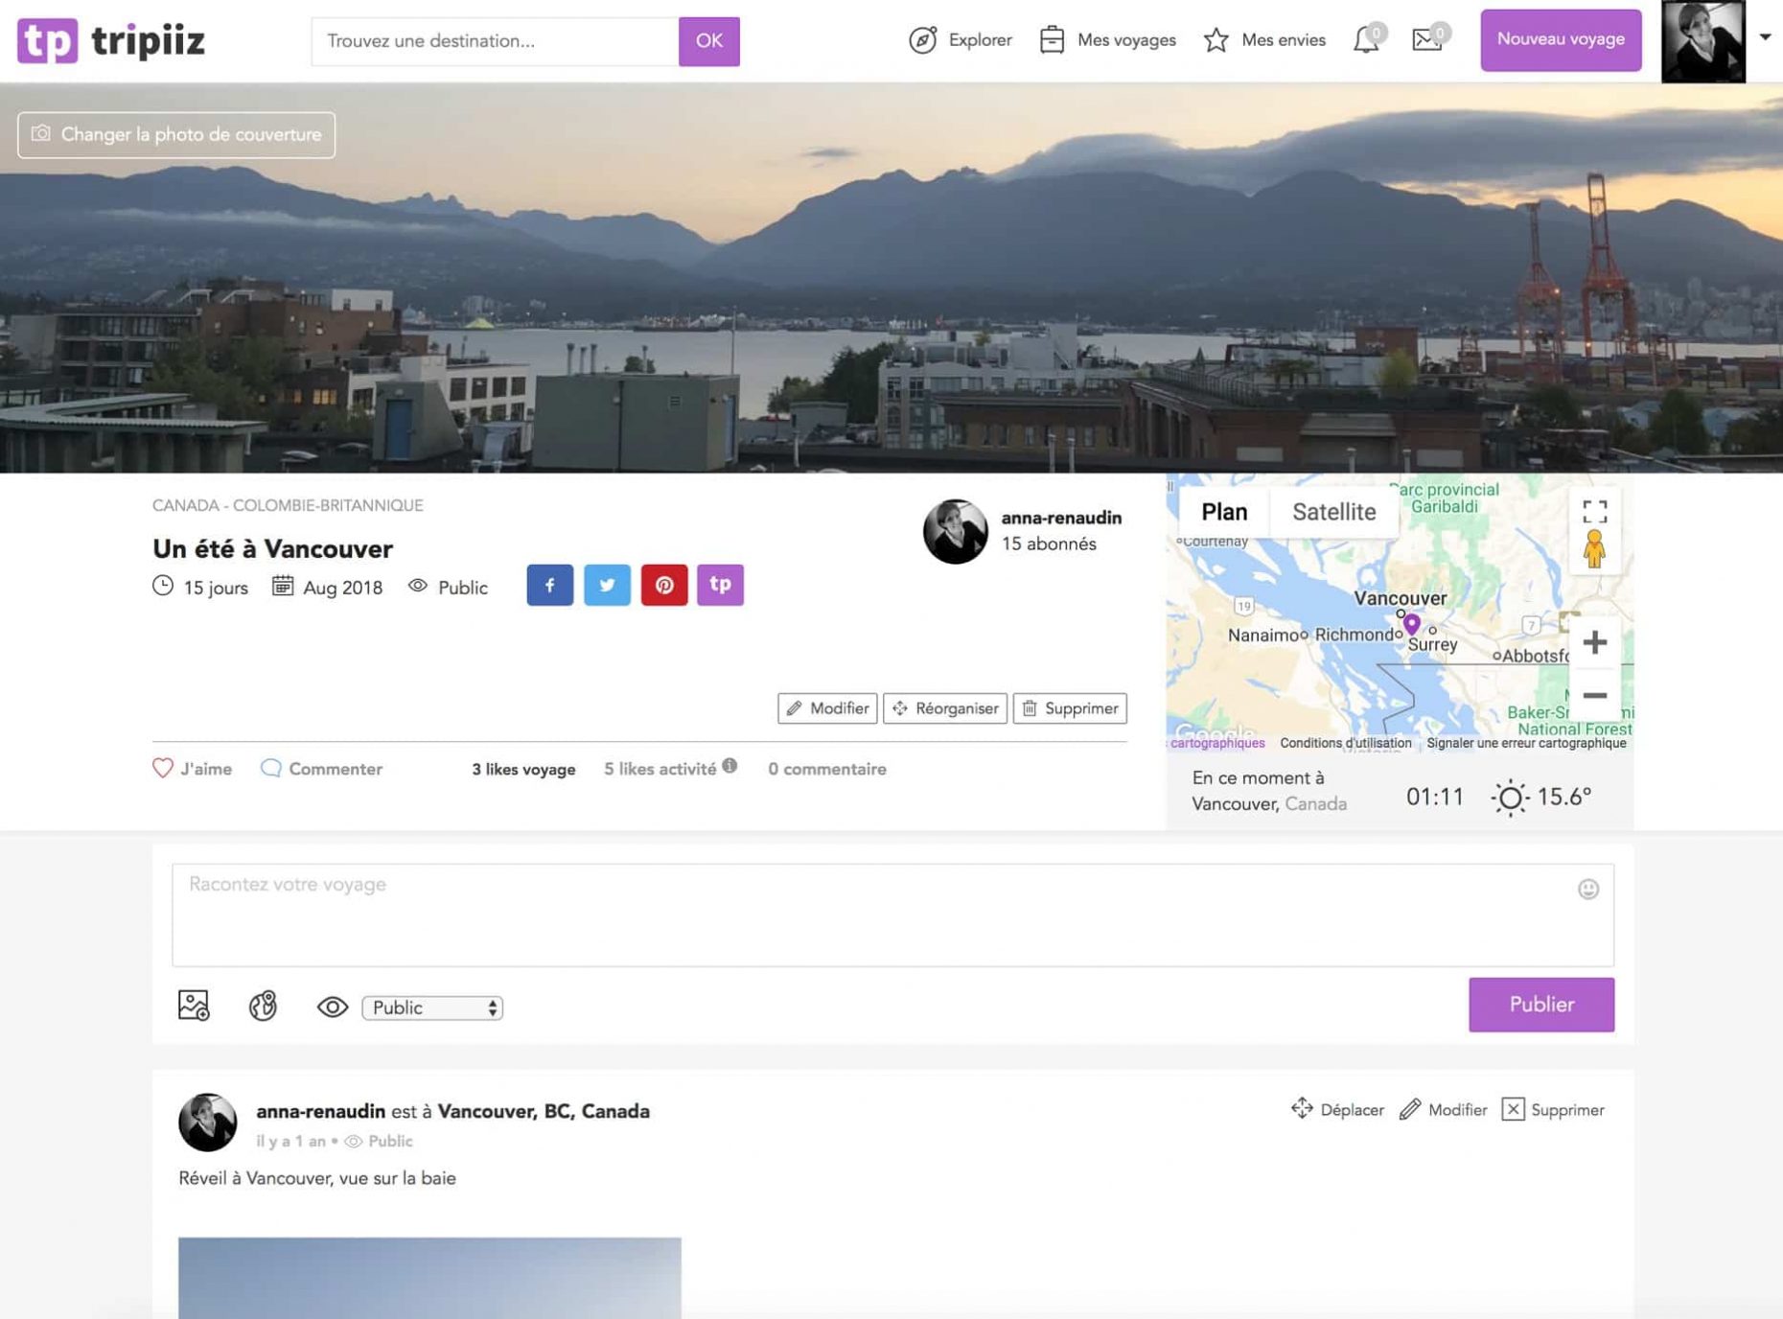
Task: Click the post author avatar
Action: (207, 1122)
